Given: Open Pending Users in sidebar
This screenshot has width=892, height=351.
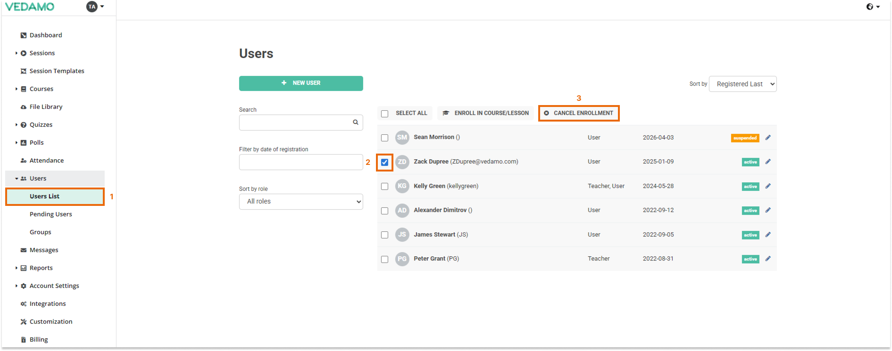Looking at the screenshot, I should (51, 214).
